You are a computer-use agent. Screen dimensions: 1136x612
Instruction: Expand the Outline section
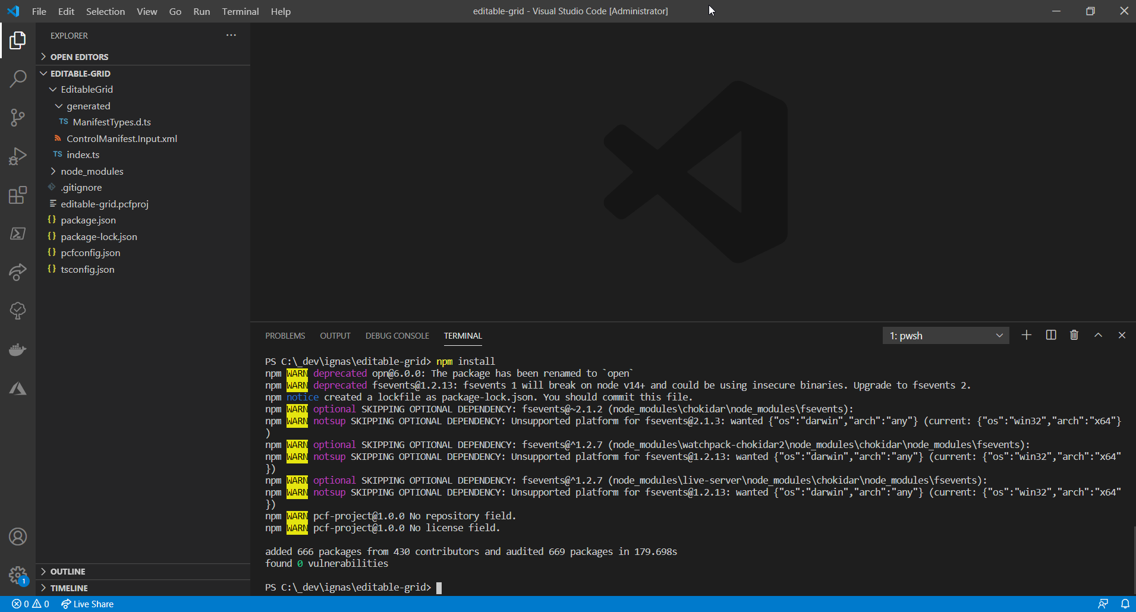pyautogui.click(x=143, y=572)
